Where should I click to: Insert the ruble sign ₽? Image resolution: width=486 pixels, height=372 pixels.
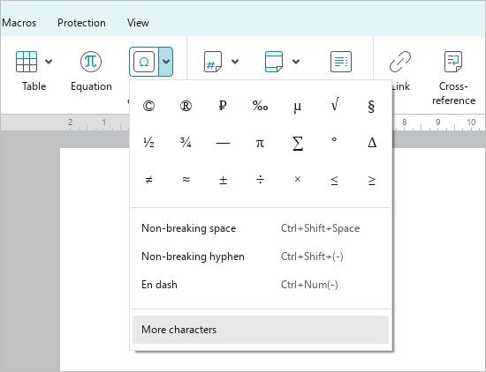(223, 106)
